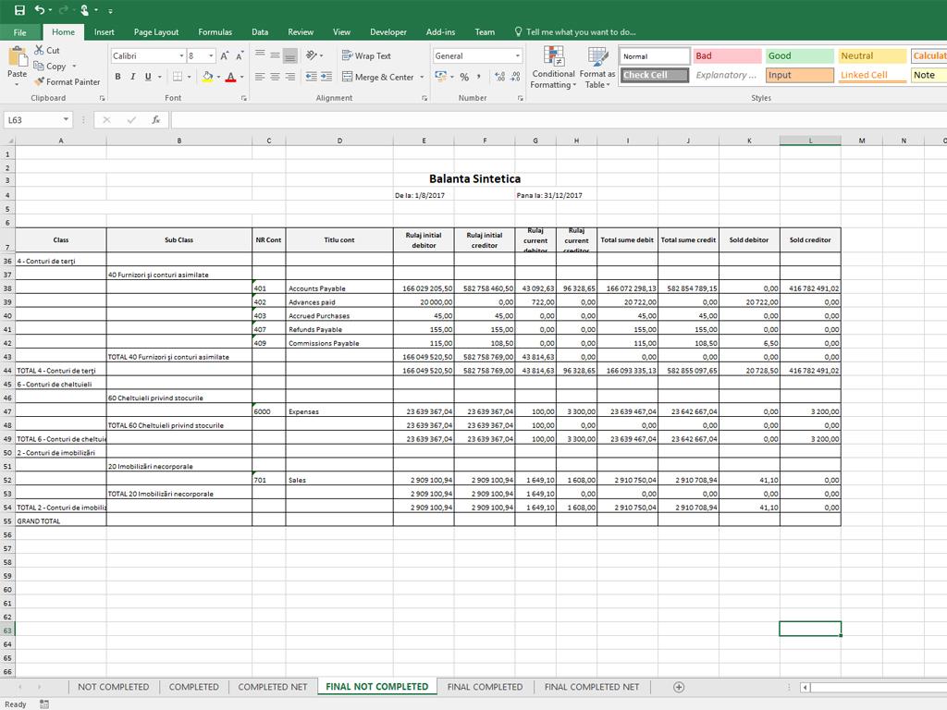Toggle bold formatting
Viewport: 947px width, 710px height.
click(x=117, y=77)
